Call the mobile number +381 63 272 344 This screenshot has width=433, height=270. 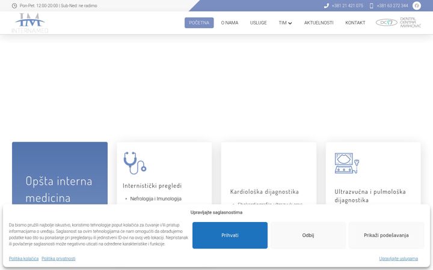coord(392,5)
